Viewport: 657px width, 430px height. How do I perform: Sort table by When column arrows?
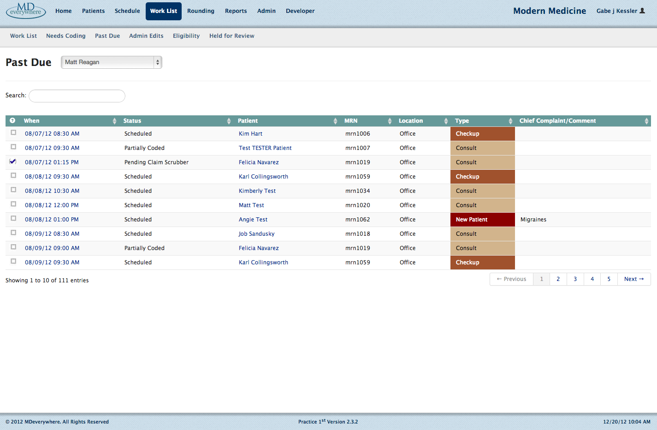(x=114, y=121)
